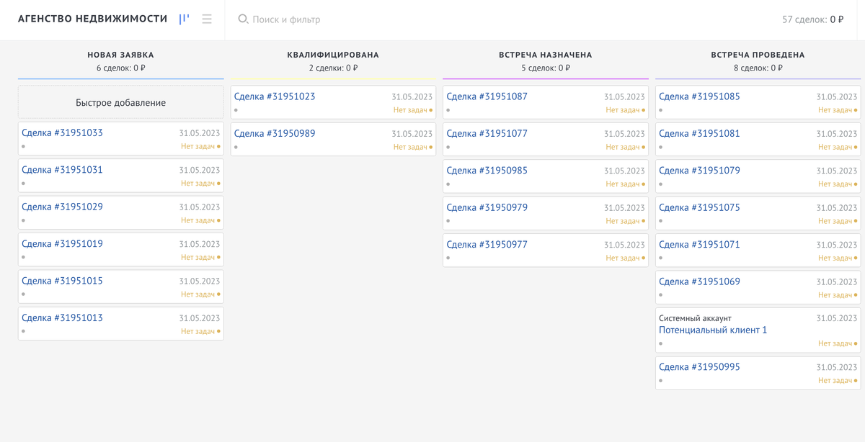Click gray status dot on Потенциальный клиент 1 card
This screenshot has width=865, height=442.
point(660,343)
